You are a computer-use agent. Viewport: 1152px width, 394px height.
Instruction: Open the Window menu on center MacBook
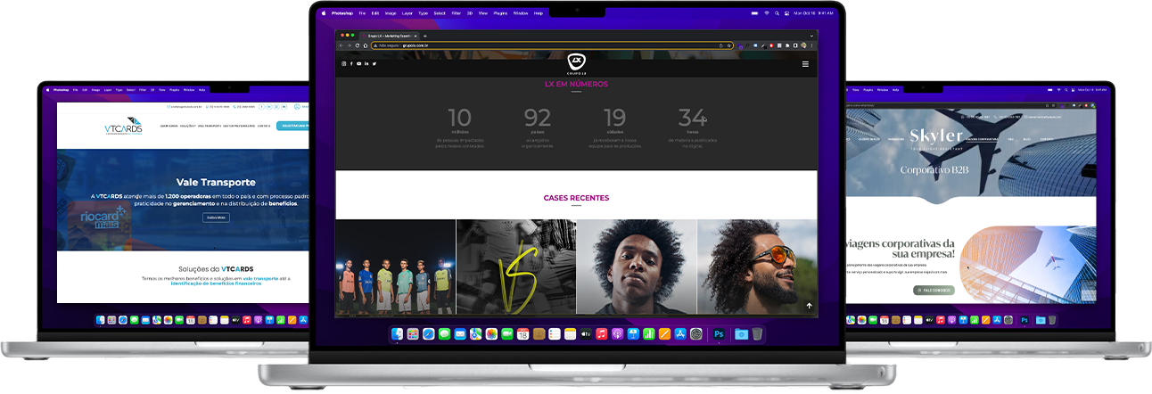point(521,12)
